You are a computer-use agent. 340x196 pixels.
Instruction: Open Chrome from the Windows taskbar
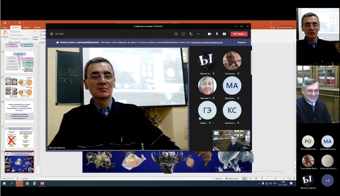(x=27, y=183)
